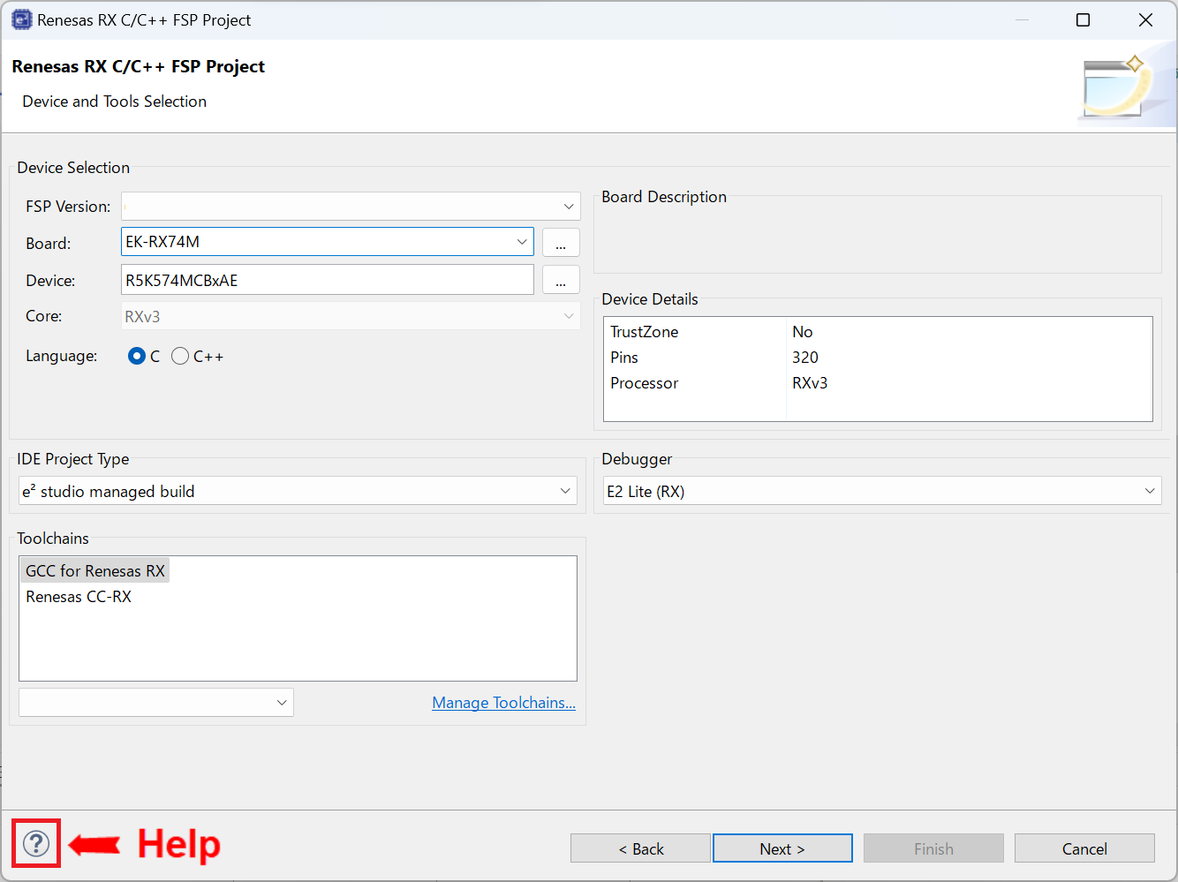Screen dimensions: 1178x882
Task: Click the browse button next to Device
Action: (561, 280)
